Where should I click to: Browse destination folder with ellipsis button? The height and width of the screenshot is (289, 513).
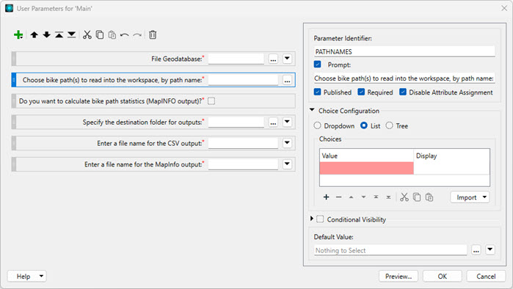point(273,122)
